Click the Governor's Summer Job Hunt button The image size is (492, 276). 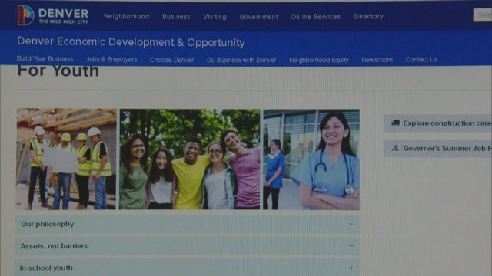[x=437, y=148]
